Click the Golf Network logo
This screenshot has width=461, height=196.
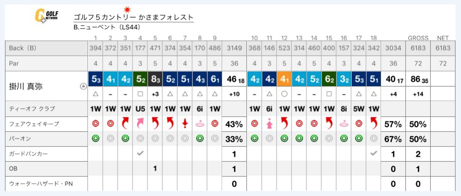coord(47,15)
